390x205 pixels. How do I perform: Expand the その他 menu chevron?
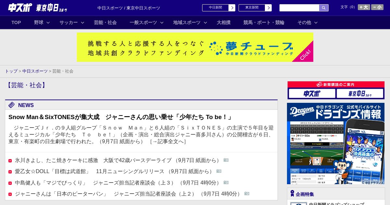point(316,22)
